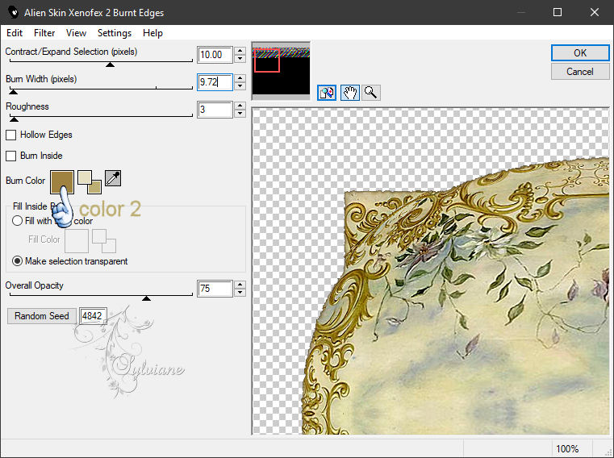Enable the Burn Inside checkbox
The width and height of the screenshot is (614, 458).
(x=11, y=156)
